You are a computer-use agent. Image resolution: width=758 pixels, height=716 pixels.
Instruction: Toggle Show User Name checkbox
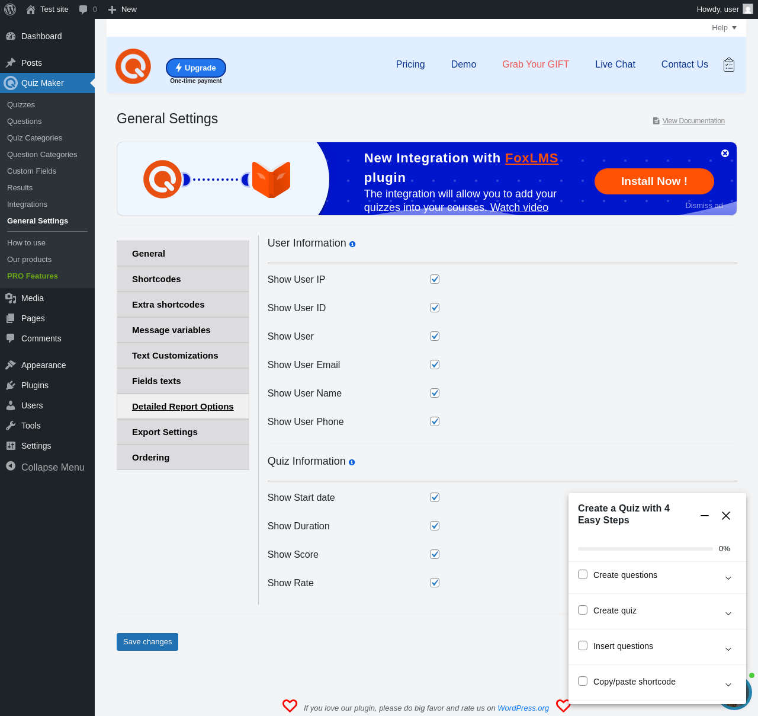[x=435, y=393]
